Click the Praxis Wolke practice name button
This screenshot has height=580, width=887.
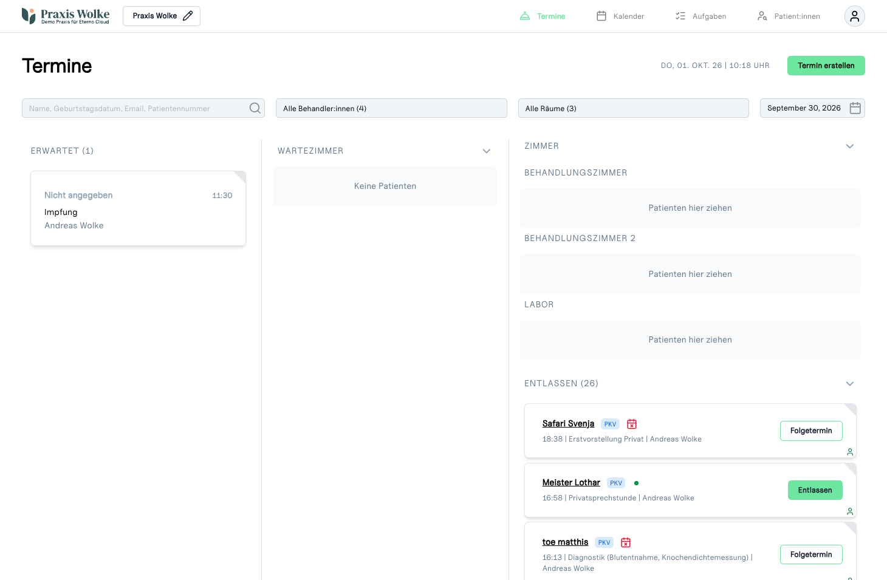[x=162, y=16]
